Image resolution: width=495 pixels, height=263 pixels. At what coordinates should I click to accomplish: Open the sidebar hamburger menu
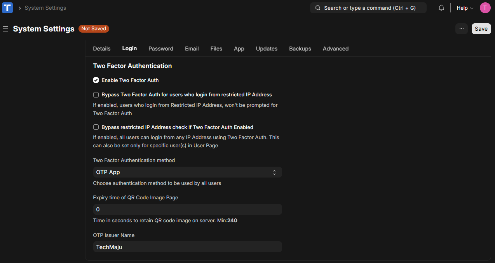pyautogui.click(x=5, y=28)
